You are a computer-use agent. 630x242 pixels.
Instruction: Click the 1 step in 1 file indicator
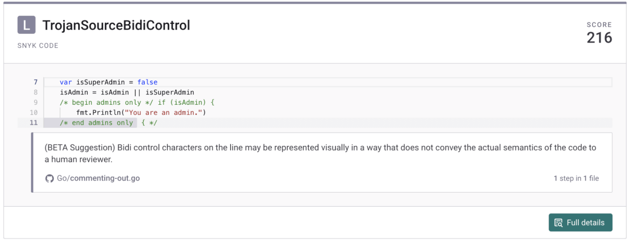pyautogui.click(x=577, y=178)
